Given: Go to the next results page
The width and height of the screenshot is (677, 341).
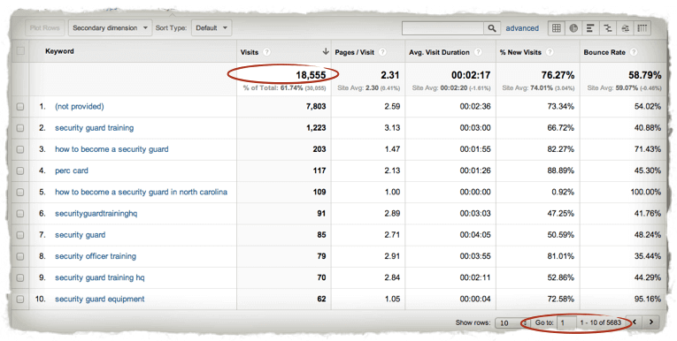Looking at the screenshot, I should [x=651, y=322].
